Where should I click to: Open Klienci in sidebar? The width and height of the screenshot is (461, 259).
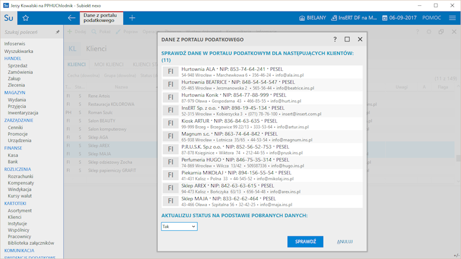click(15, 217)
